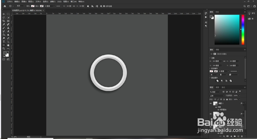Open the layer blend mode 正常 dropdown
The width and height of the screenshot is (257, 139).
pyautogui.click(x=217, y=96)
